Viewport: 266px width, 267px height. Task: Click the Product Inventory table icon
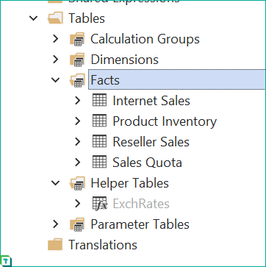point(99,121)
